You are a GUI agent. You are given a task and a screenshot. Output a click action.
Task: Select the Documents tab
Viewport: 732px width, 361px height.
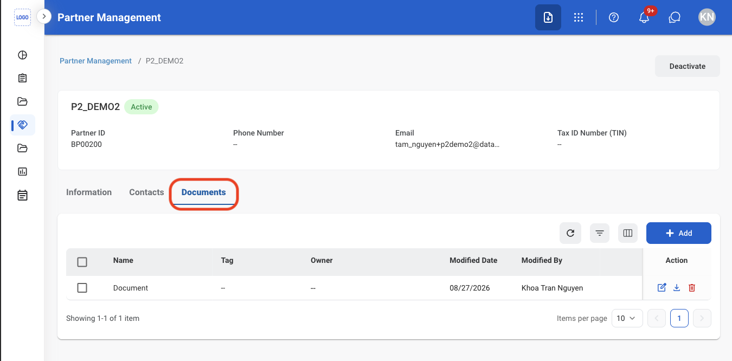point(204,192)
